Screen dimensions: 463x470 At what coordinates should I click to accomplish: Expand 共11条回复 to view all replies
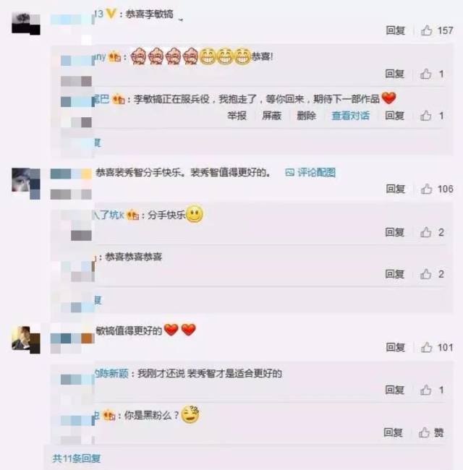point(77,458)
